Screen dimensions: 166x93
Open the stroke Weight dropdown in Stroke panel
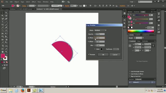143,38
